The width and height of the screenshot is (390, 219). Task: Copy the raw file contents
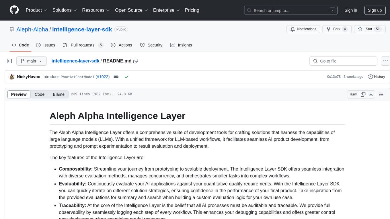363,94
